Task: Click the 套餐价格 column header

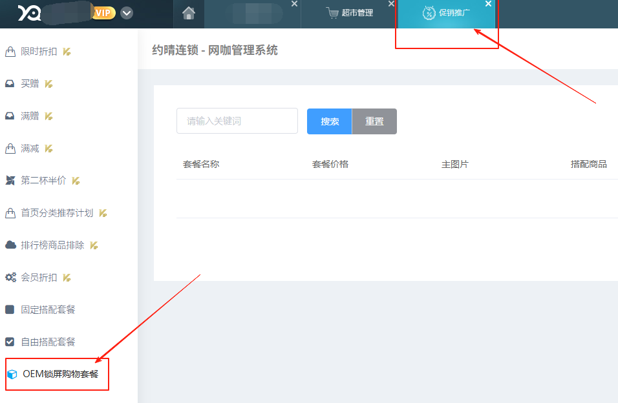Action: (x=330, y=164)
